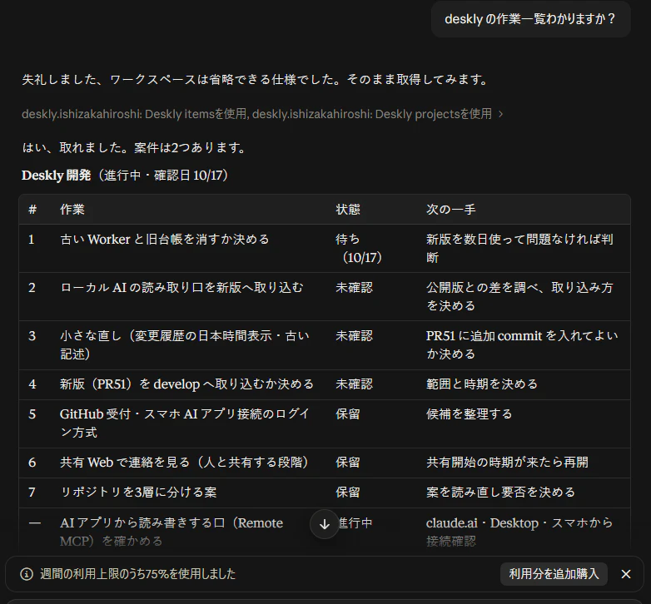
Task: Click the sentence starting '失礼しました、ワークスペース'
Action: click(255, 80)
